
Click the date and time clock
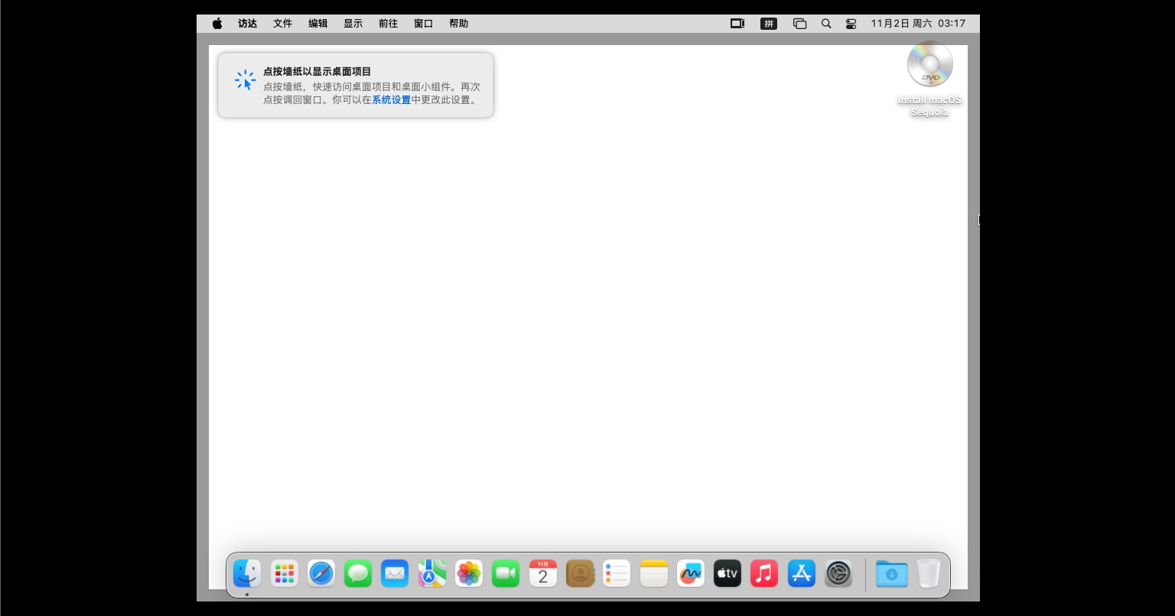[x=918, y=24]
